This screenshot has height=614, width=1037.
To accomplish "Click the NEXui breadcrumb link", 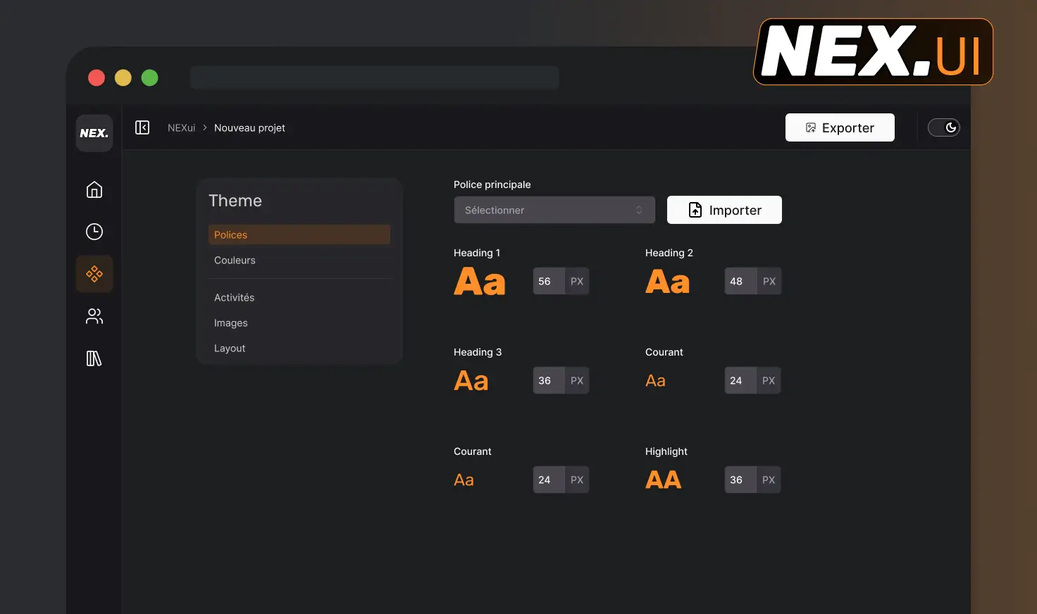I will coord(181,128).
